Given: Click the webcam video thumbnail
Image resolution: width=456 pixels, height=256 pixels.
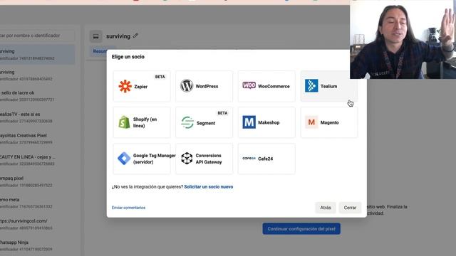Looking at the screenshot, I should click(x=403, y=40).
